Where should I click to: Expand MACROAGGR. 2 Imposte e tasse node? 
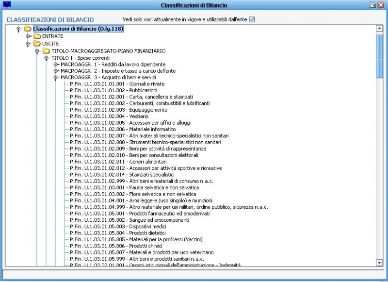click(56, 71)
